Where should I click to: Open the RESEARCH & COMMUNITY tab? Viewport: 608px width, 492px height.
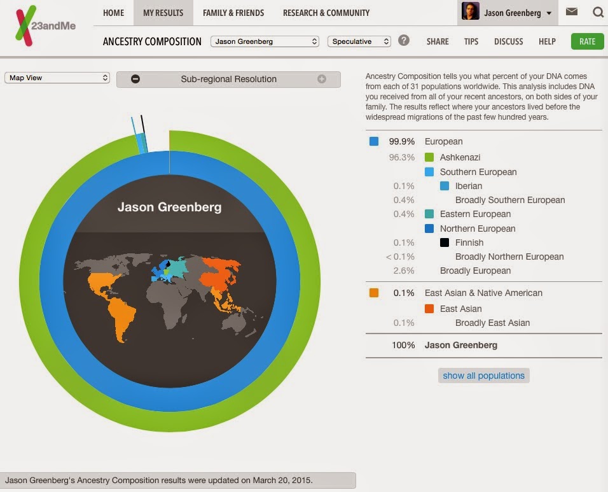326,13
